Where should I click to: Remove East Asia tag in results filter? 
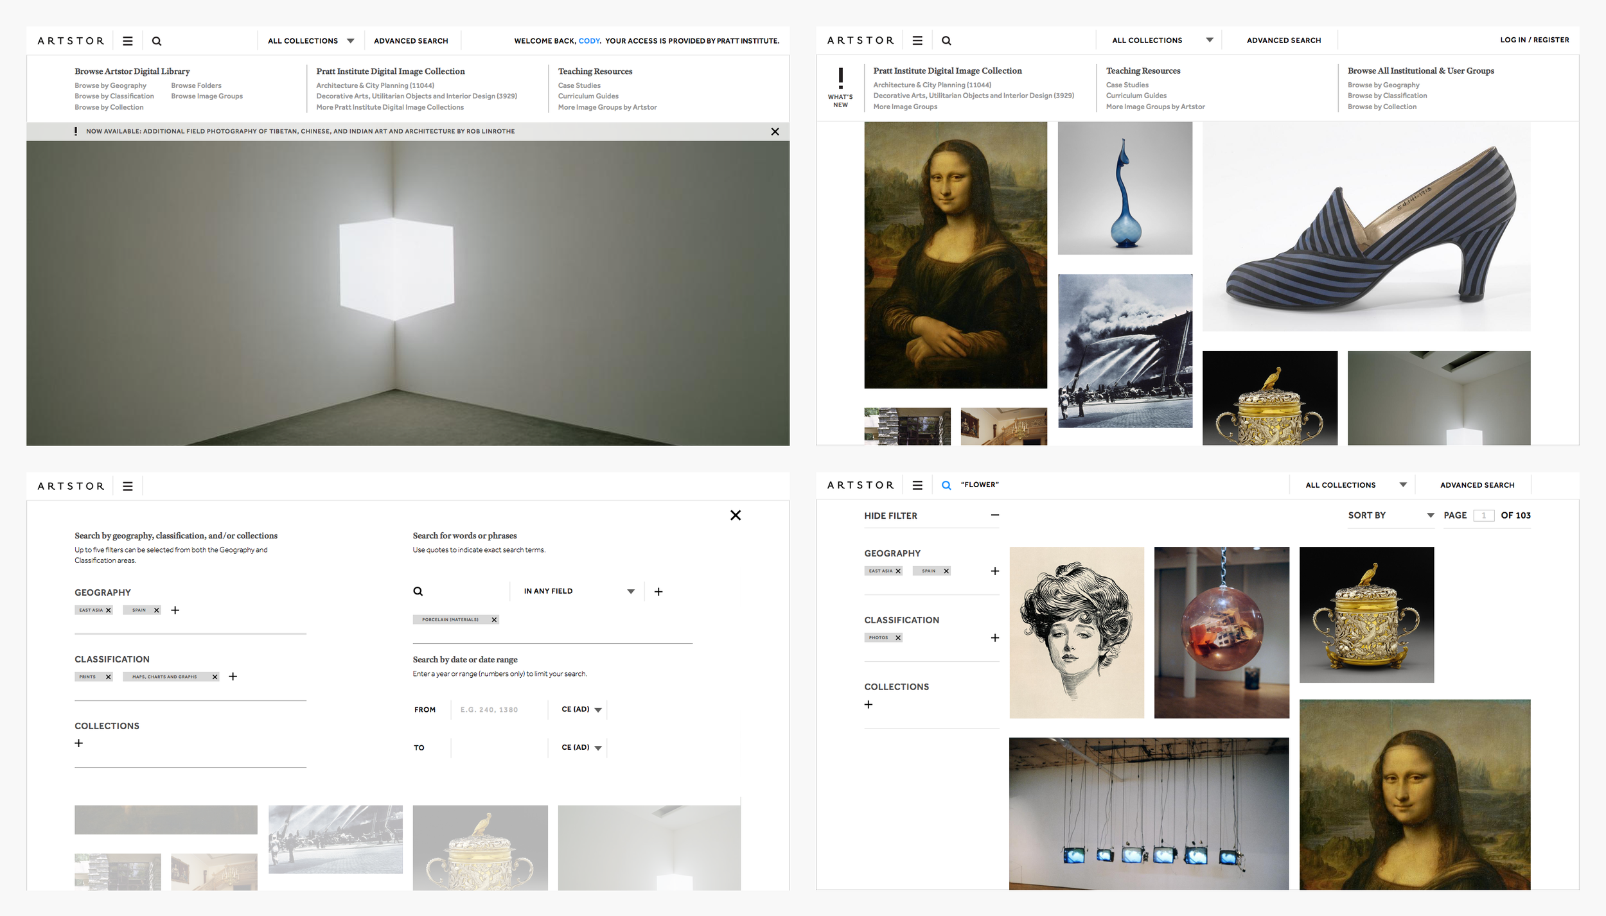pyautogui.click(x=898, y=571)
